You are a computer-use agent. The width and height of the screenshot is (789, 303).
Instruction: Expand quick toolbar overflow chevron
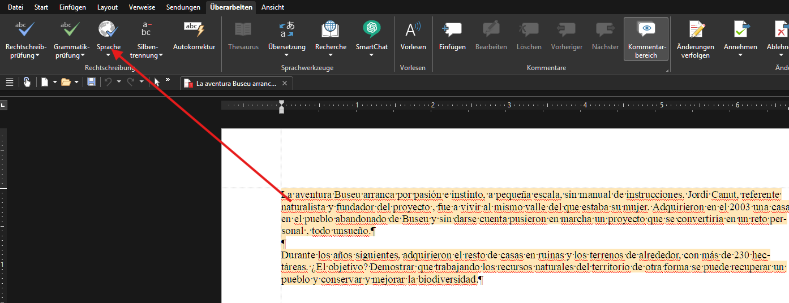click(168, 80)
